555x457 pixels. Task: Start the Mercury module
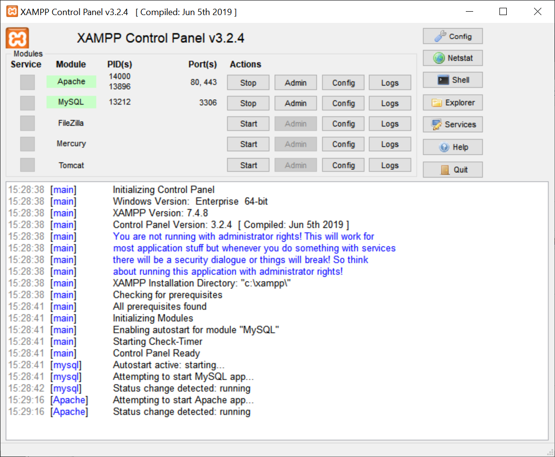click(x=248, y=144)
